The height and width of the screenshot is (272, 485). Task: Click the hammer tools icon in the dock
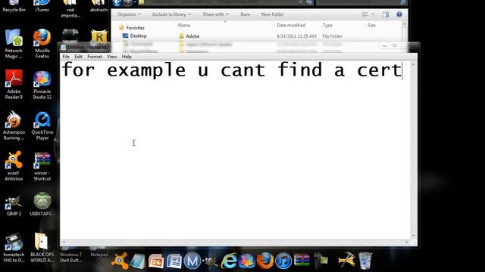[347, 260]
